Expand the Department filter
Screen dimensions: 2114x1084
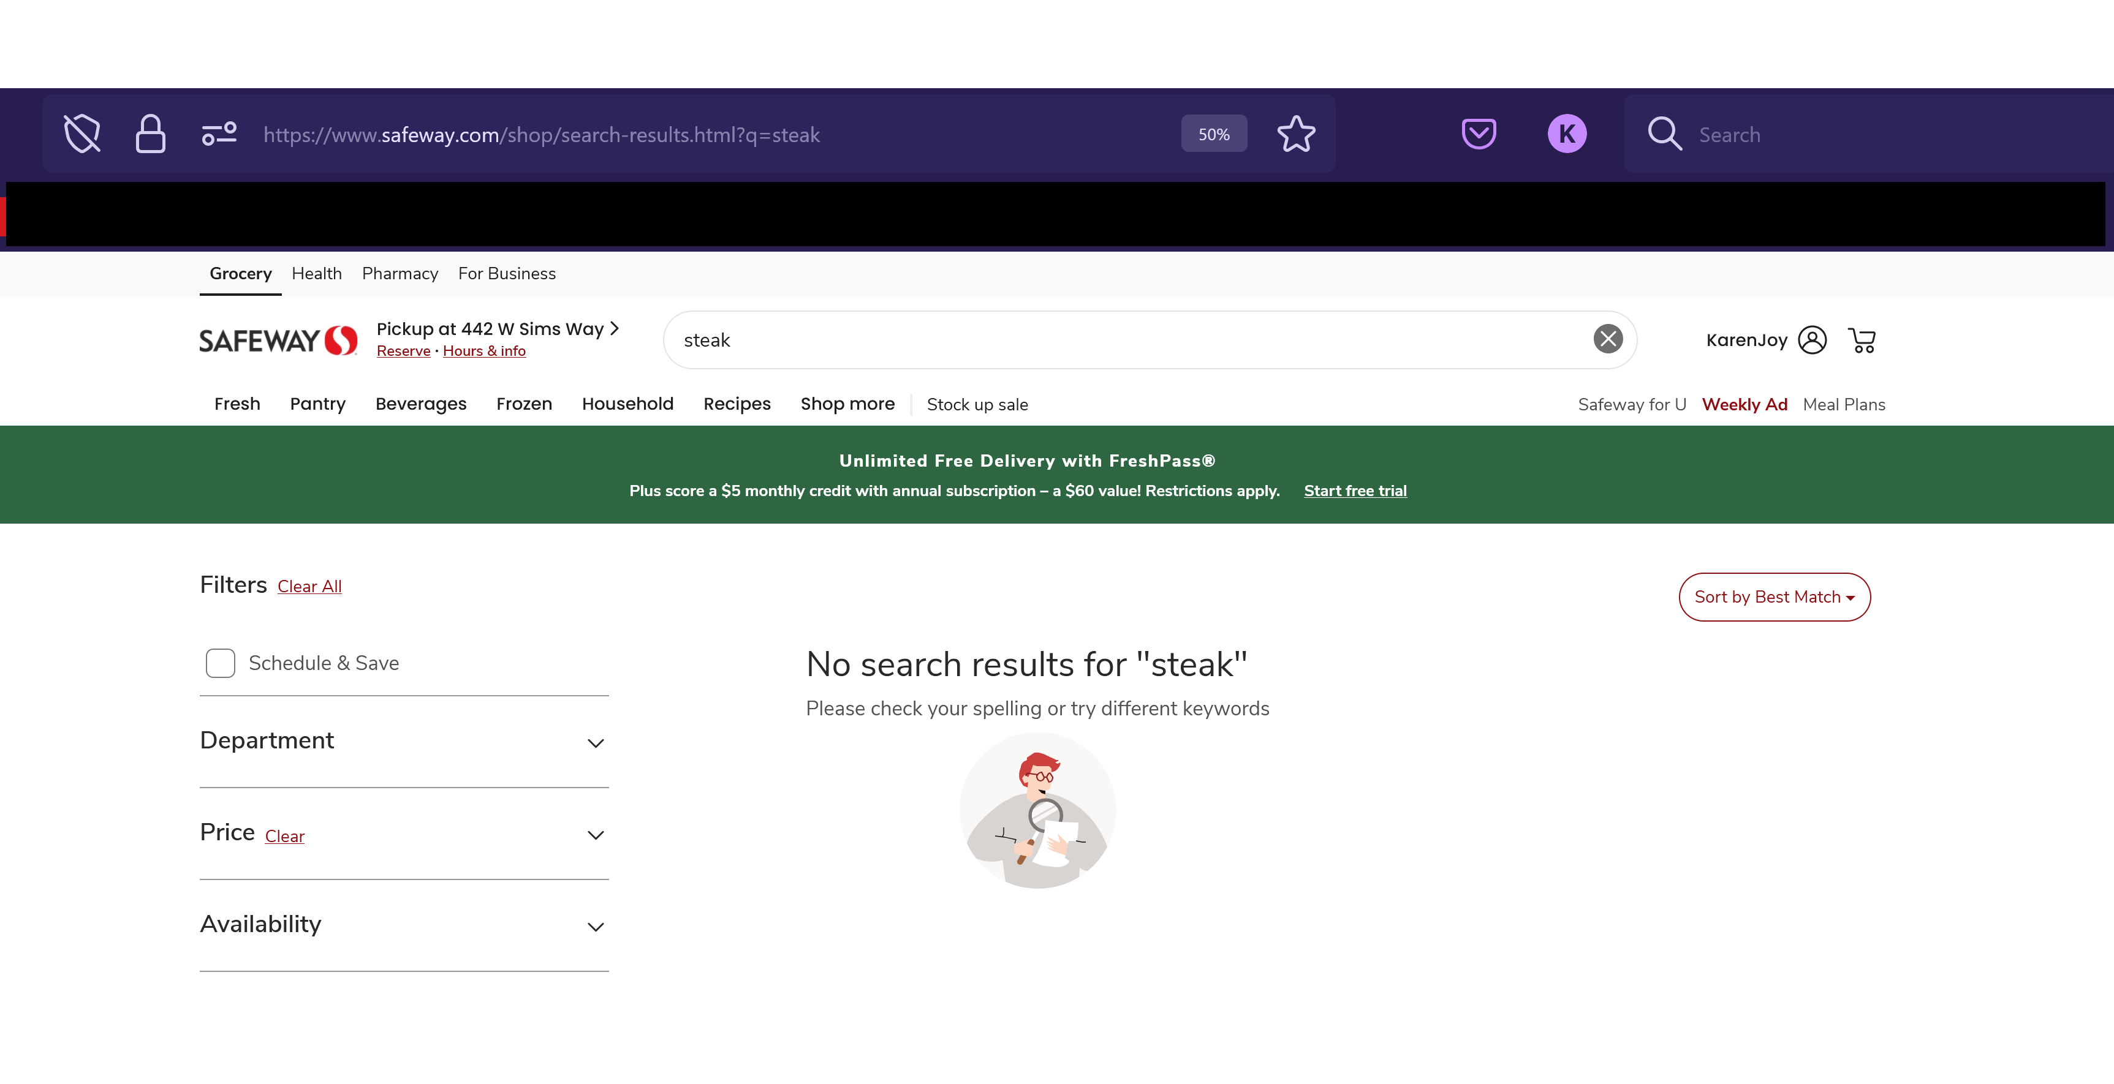(x=404, y=741)
